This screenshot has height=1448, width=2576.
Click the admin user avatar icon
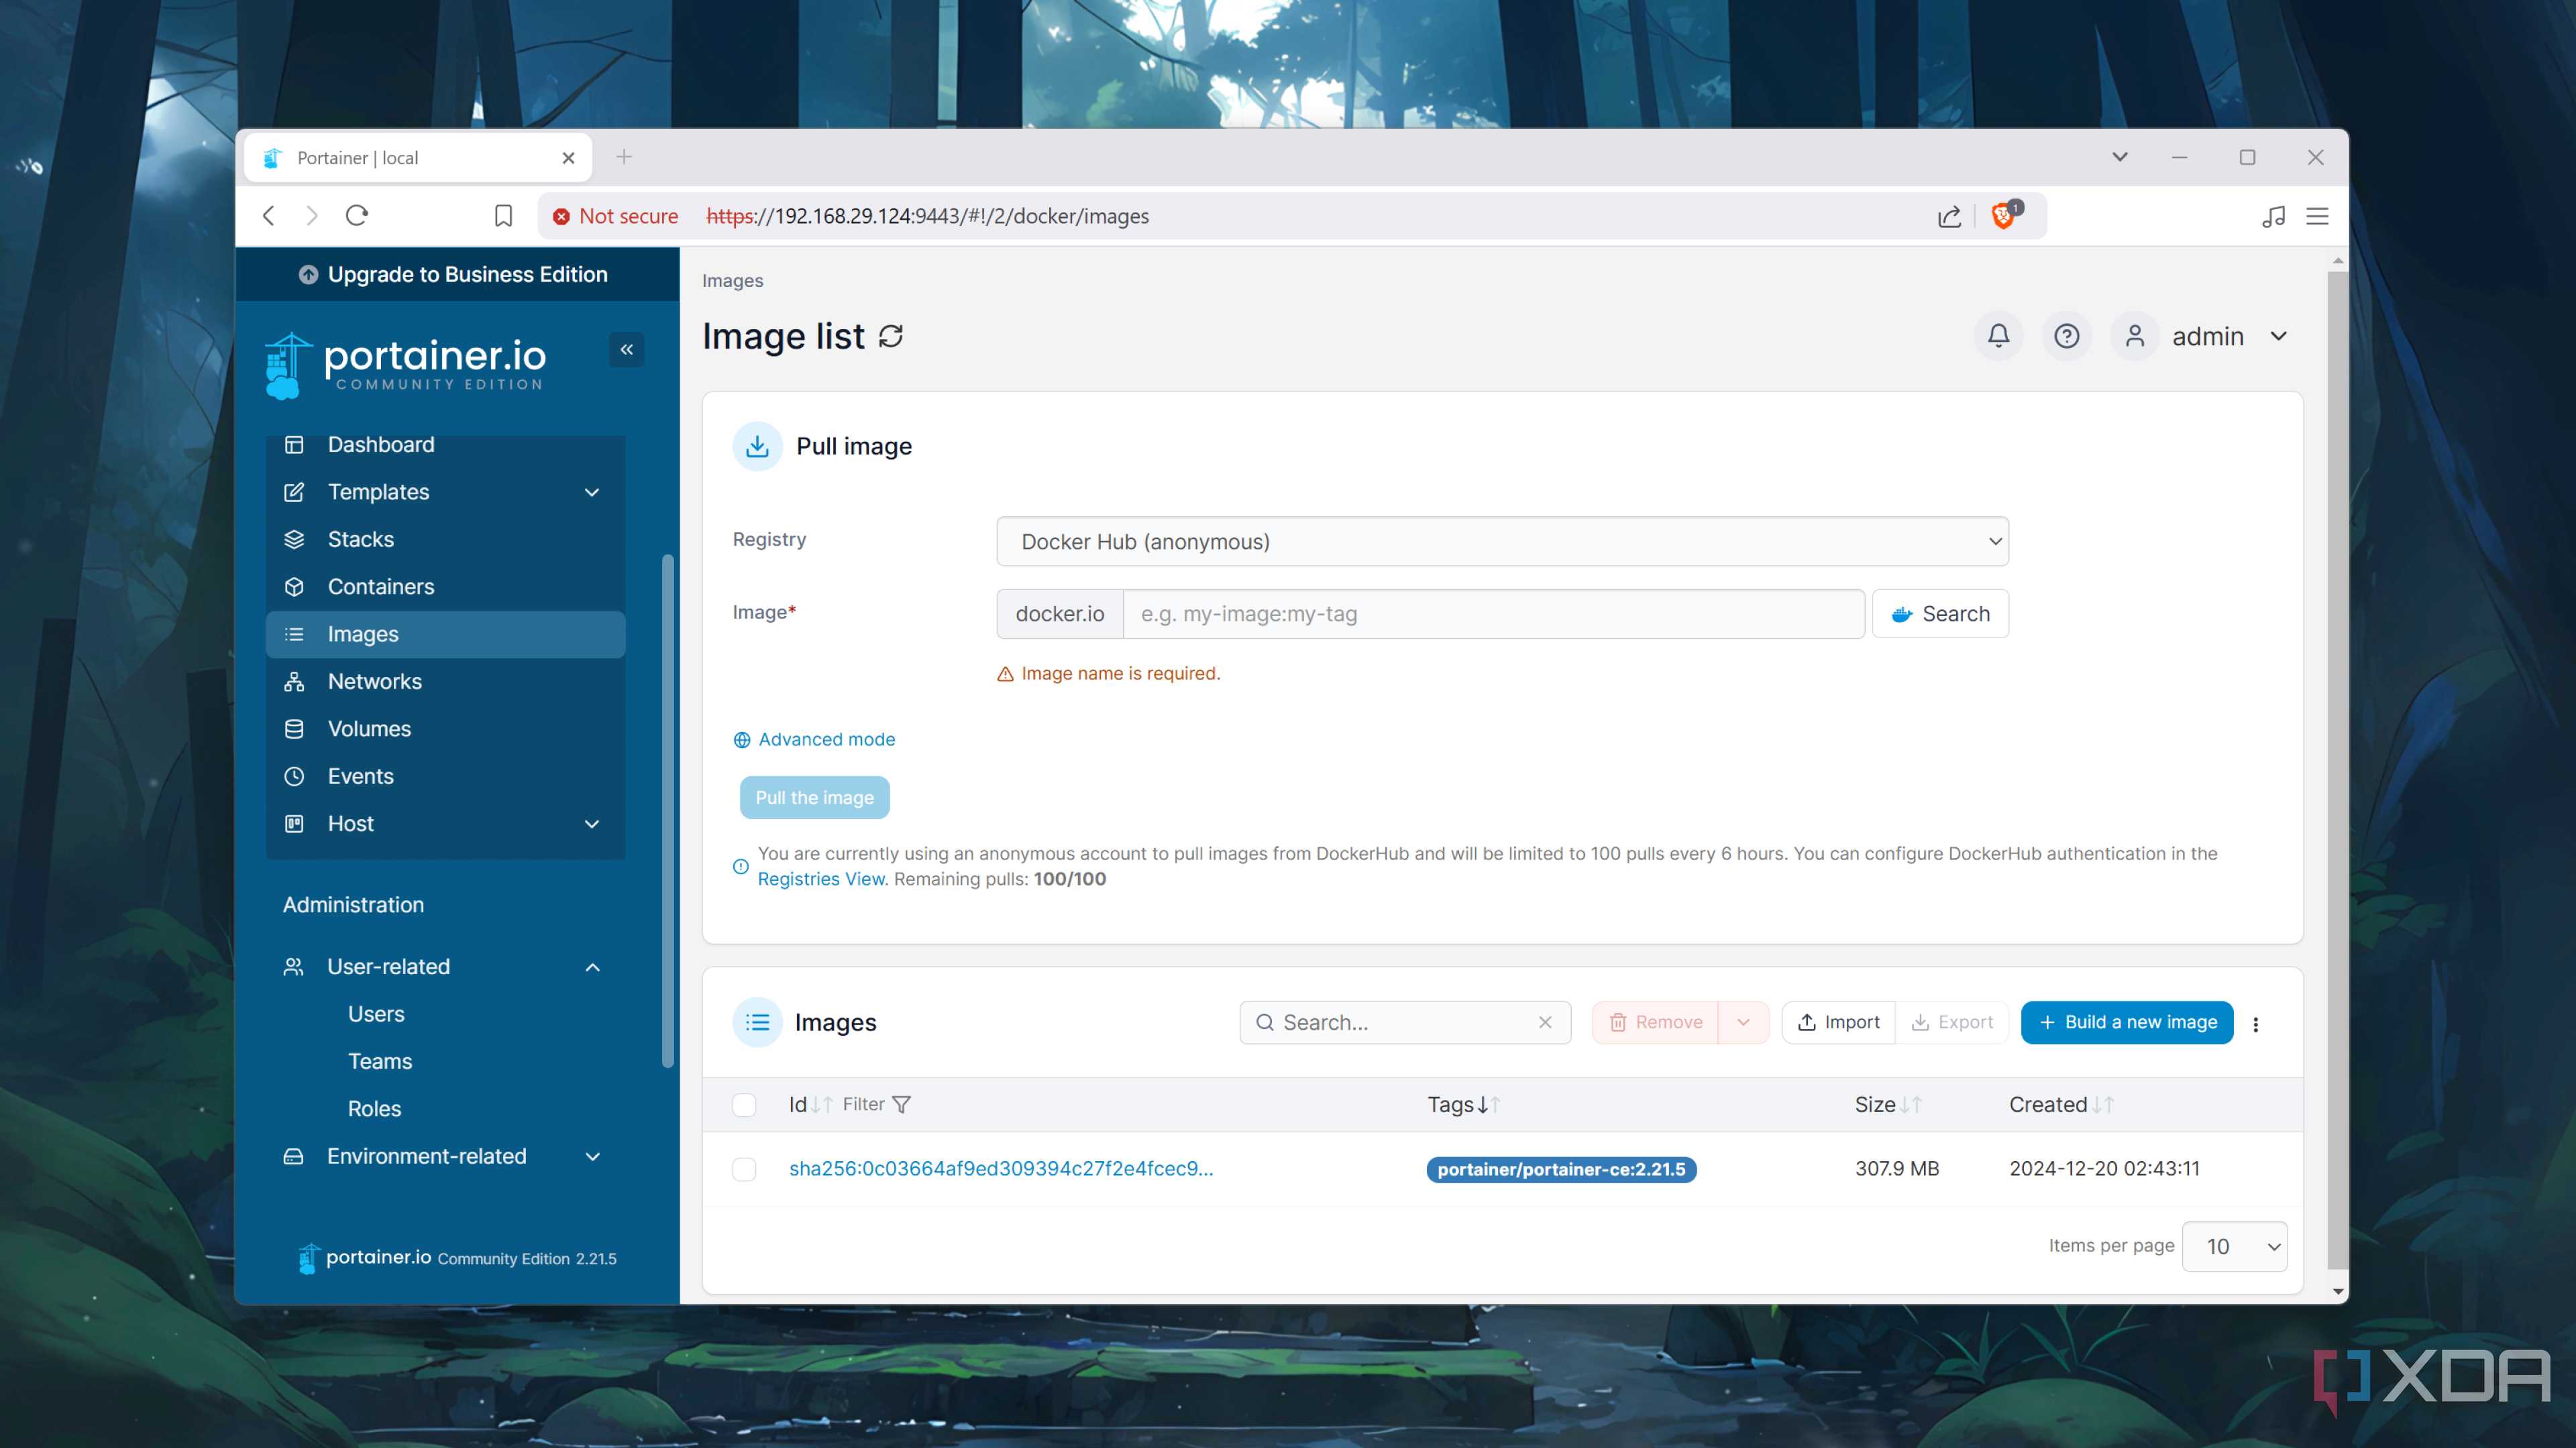click(x=2134, y=336)
